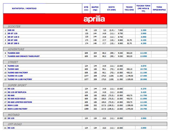171x131 pixels.
Task: Select the ΒΑΡΟΣ (kg) column header
Action: [95, 9]
